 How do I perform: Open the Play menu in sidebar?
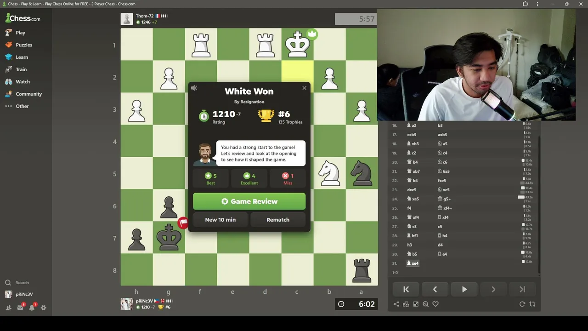point(16,33)
